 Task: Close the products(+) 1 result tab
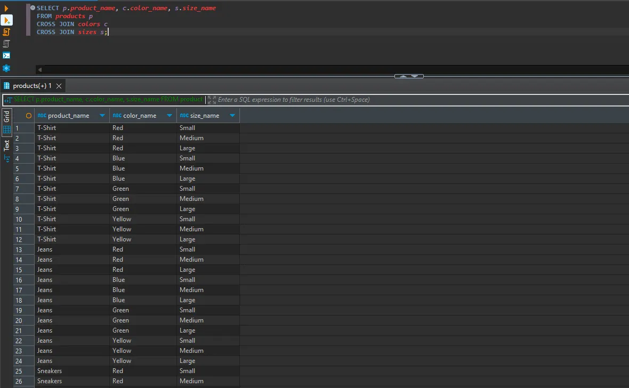coord(59,86)
